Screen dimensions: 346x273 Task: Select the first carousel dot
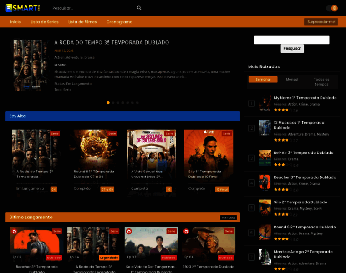click(108, 103)
